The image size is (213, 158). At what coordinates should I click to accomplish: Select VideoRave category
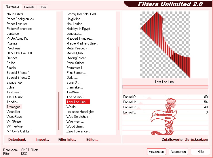click(x=14, y=117)
